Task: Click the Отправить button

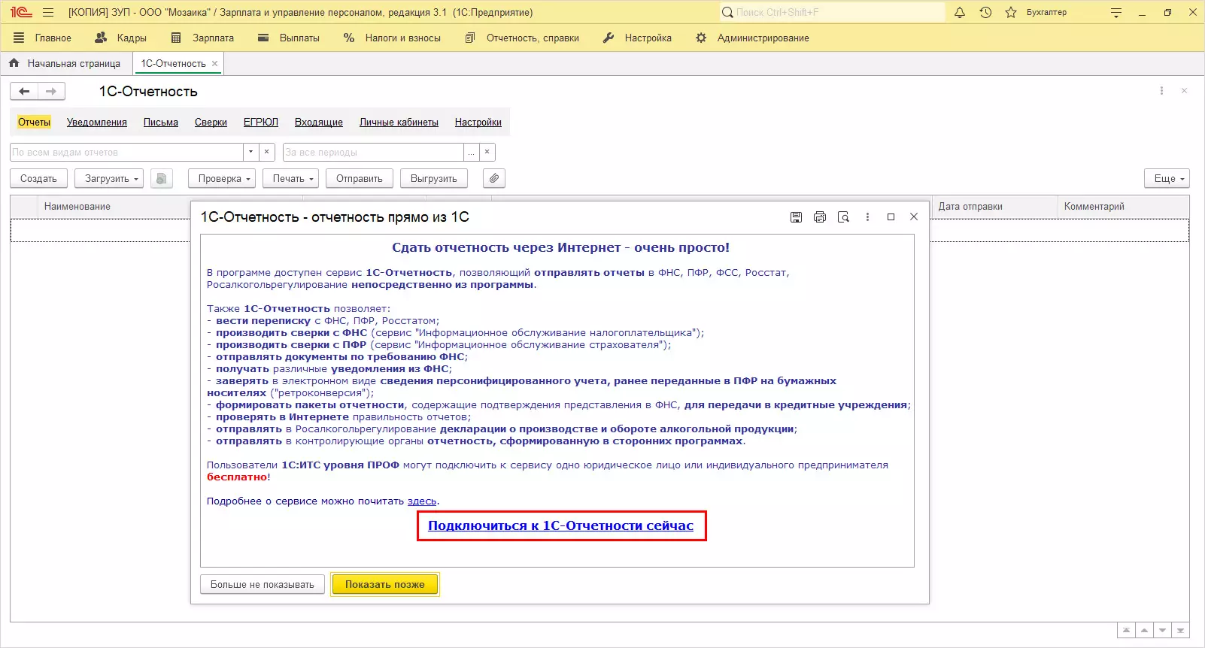Action: [x=360, y=178]
